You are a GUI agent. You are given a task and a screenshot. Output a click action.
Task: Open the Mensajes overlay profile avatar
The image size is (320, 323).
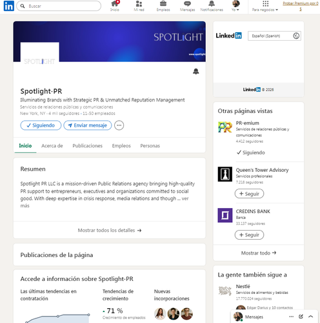point(238,317)
